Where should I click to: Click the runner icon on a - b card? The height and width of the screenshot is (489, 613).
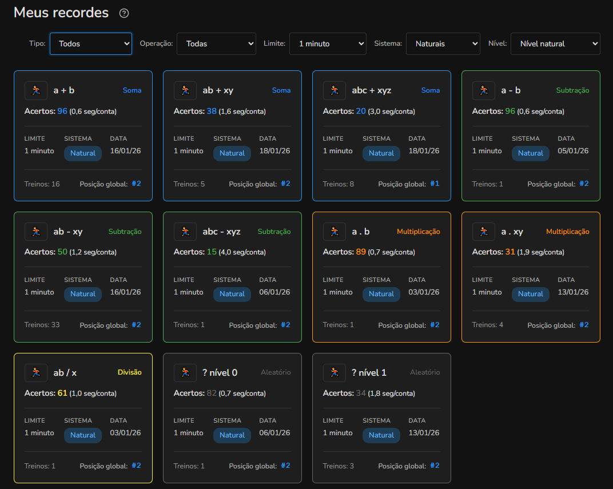point(484,90)
